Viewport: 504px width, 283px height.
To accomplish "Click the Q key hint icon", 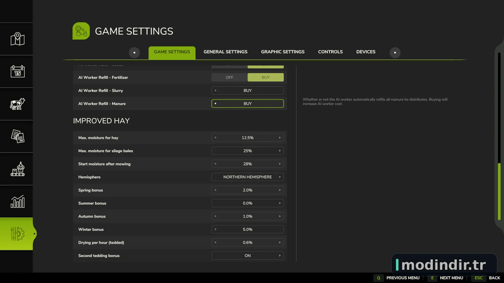I will 379,278.
